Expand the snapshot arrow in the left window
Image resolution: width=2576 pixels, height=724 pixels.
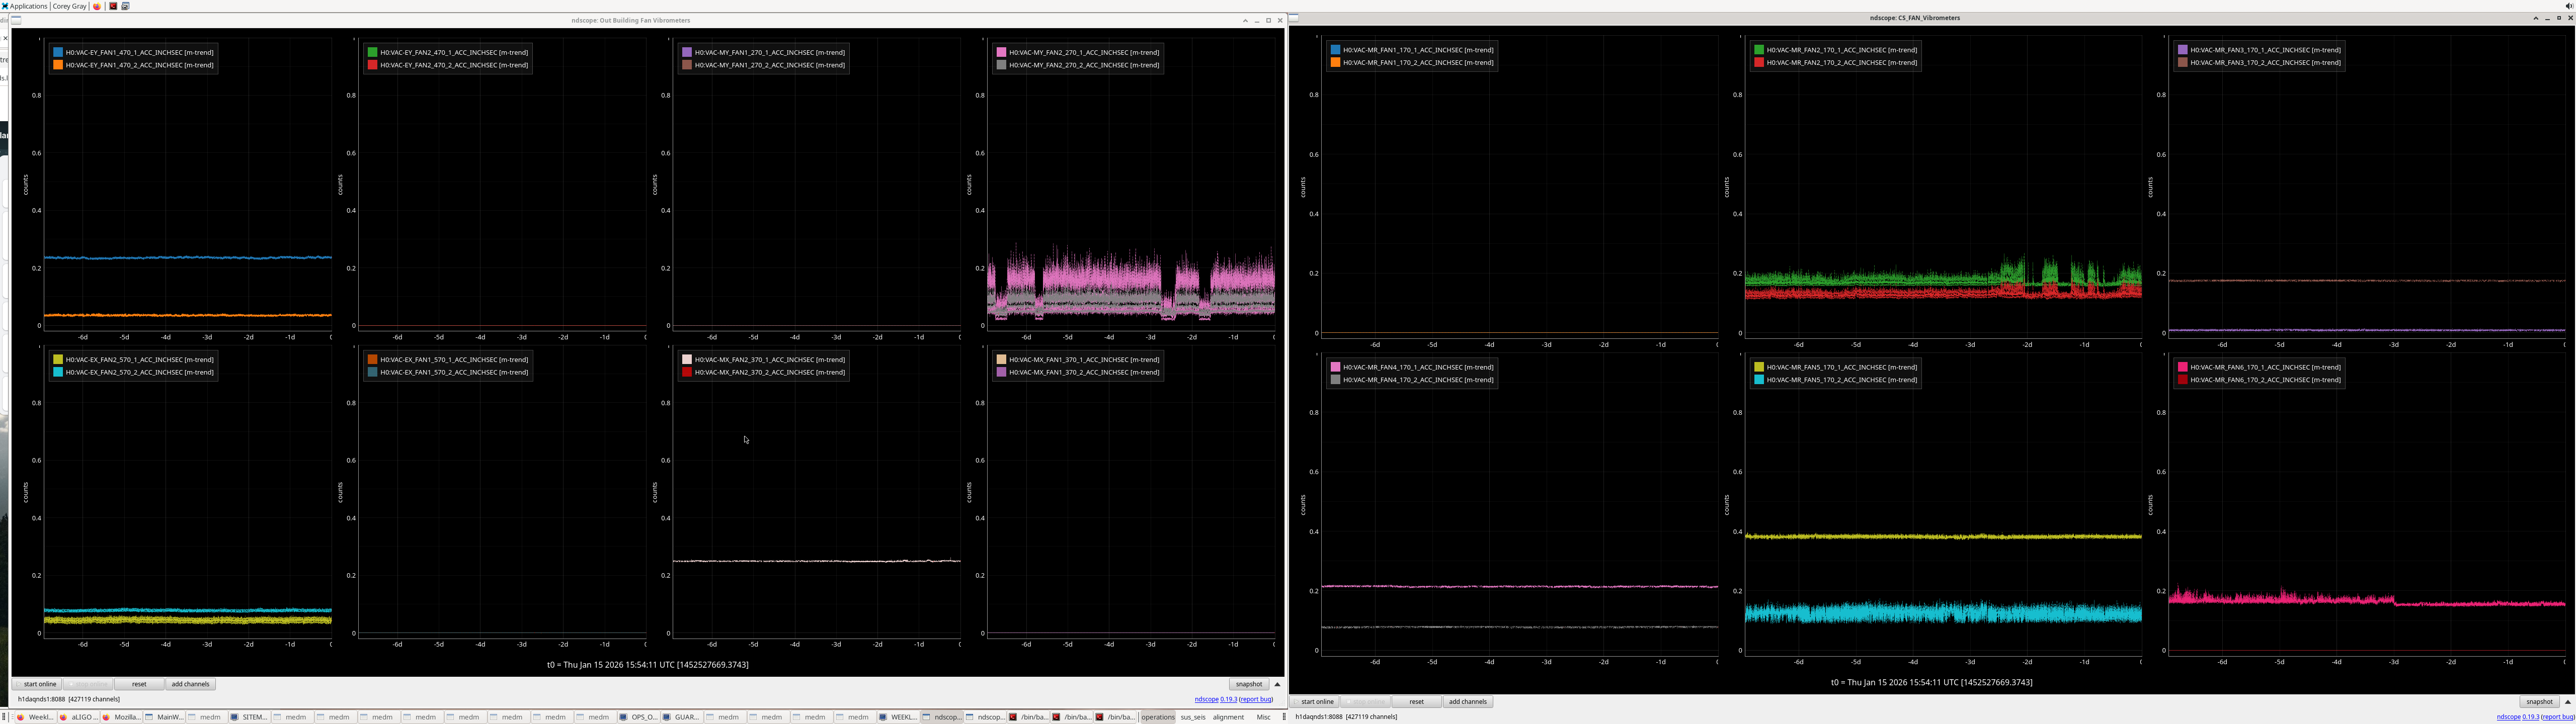[1277, 684]
